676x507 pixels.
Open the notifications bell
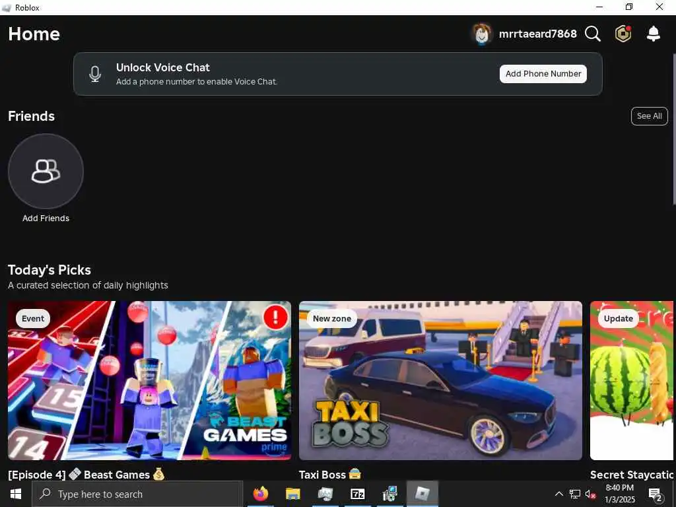click(654, 34)
